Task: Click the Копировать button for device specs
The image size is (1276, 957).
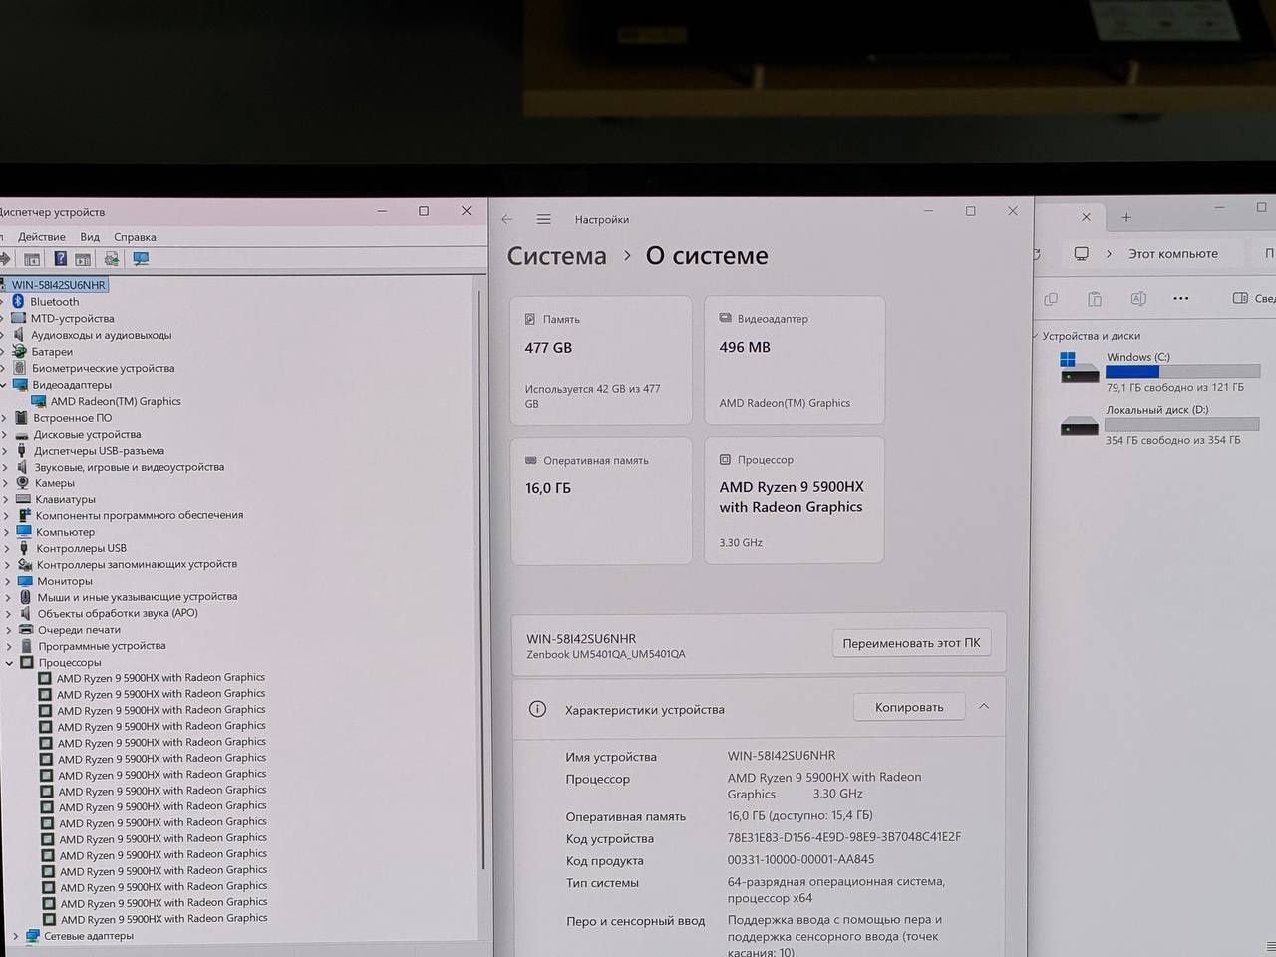Action: 909,707
